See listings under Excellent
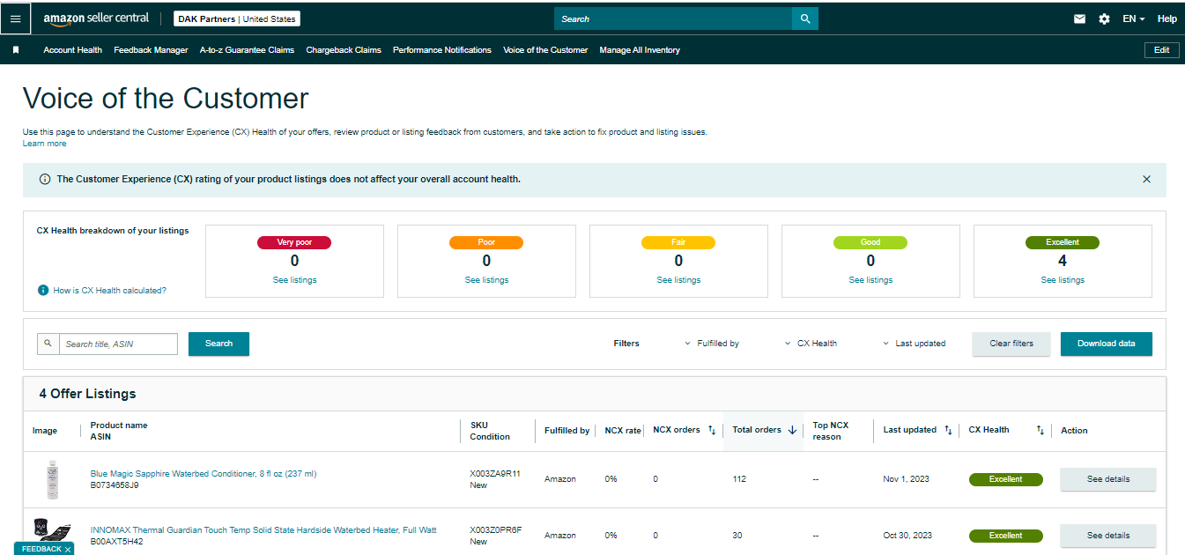Image resolution: width=1185 pixels, height=555 pixels. click(x=1063, y=280)
